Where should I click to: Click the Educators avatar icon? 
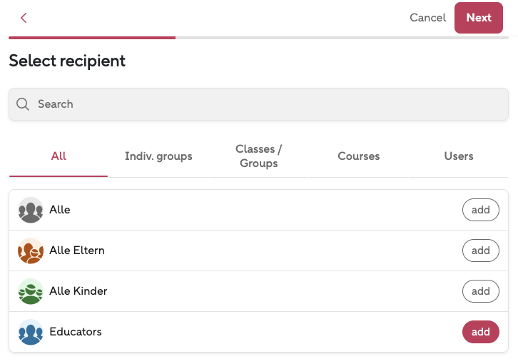tap(31, 332)
